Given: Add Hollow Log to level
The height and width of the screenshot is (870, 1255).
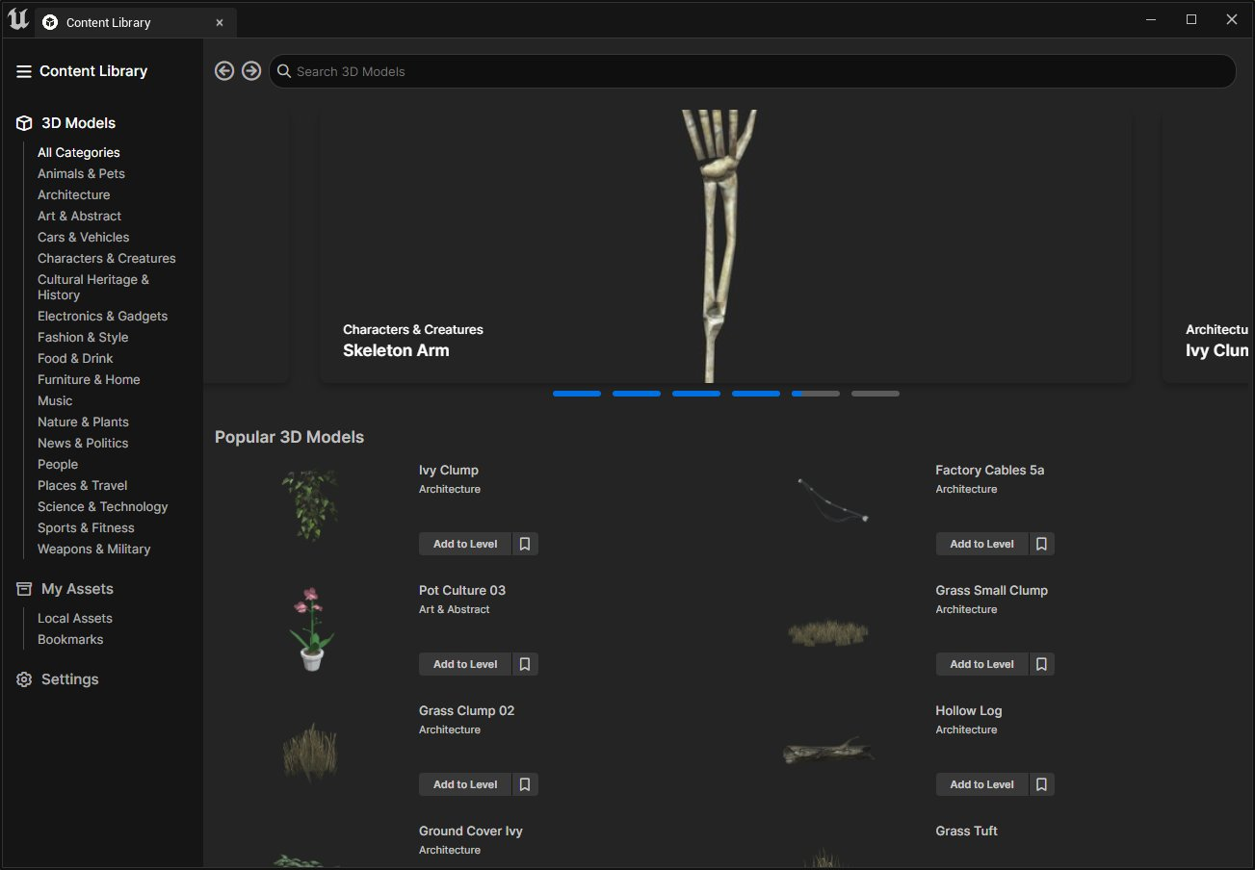Looking at the screenshot, I should tap(981, 784).
